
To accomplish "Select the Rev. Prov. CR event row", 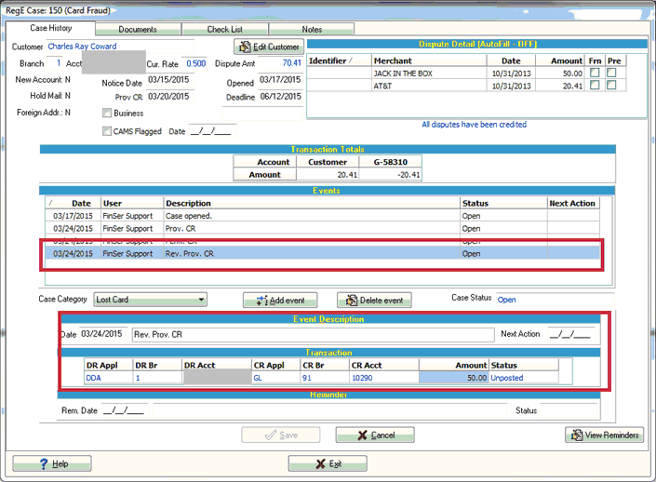I will [322, 253].
